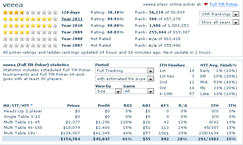Click the Year 2011 gold stars
The height and width of the screenshot is (145, 243).
[x=30, y=19]
